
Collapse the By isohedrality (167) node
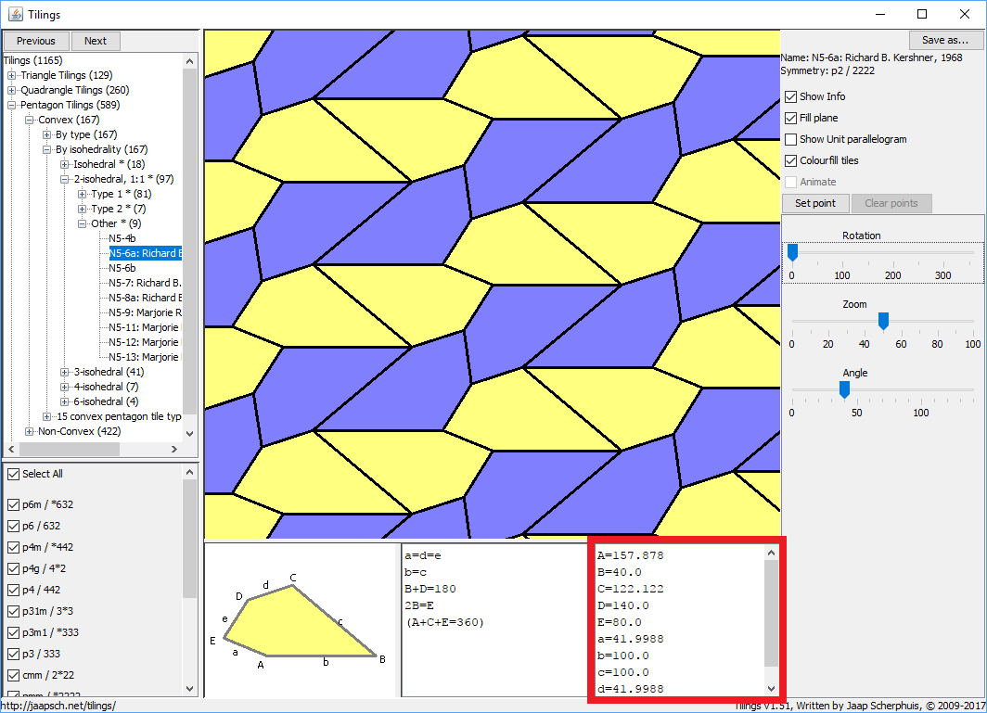click(46, 150)
